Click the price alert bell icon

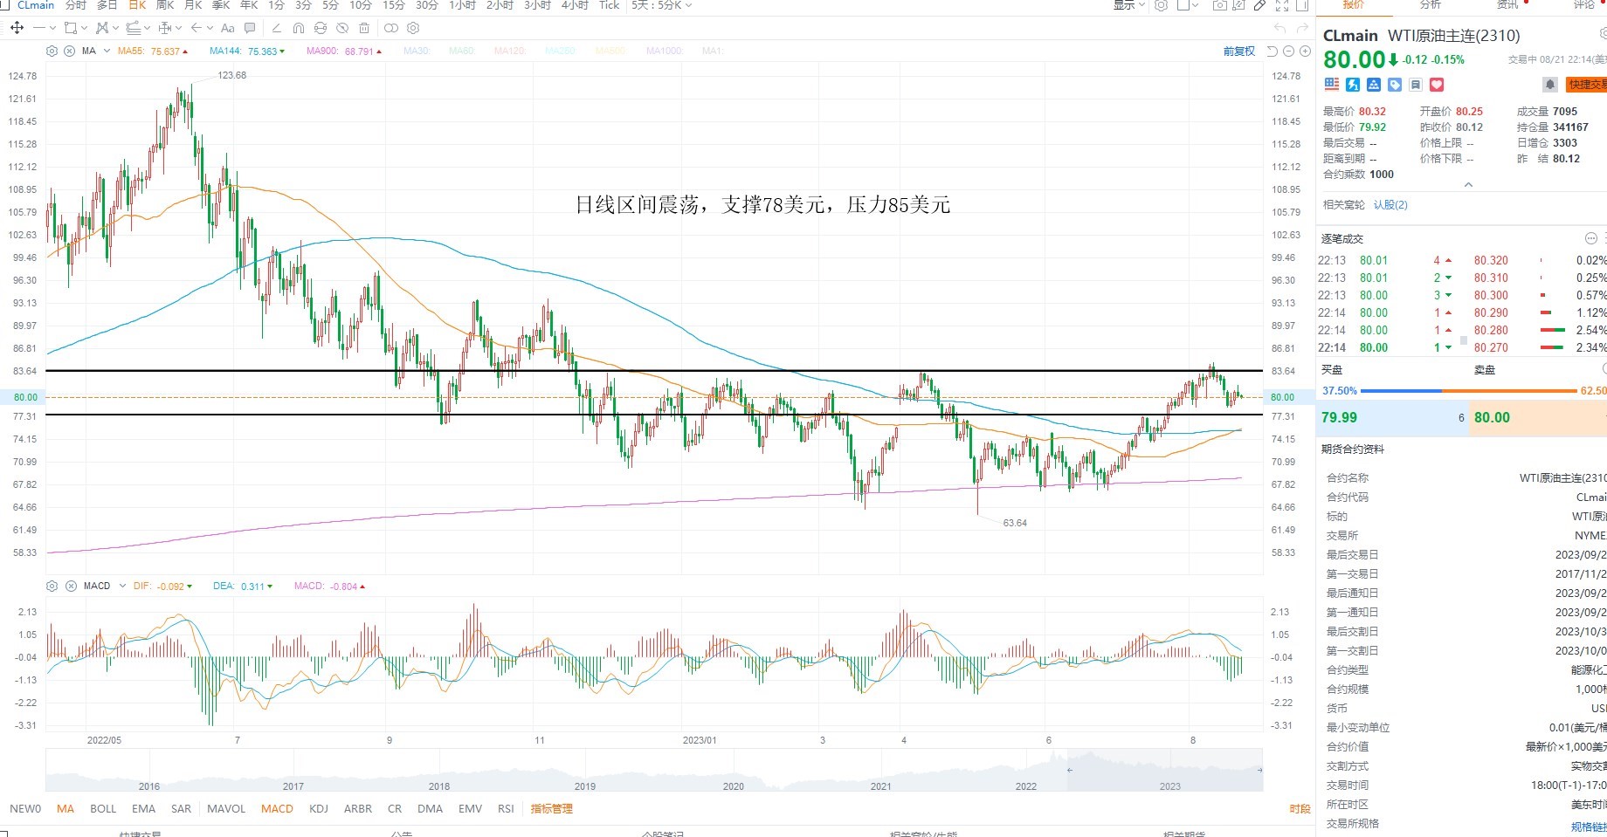click(x=1550, y=85)
